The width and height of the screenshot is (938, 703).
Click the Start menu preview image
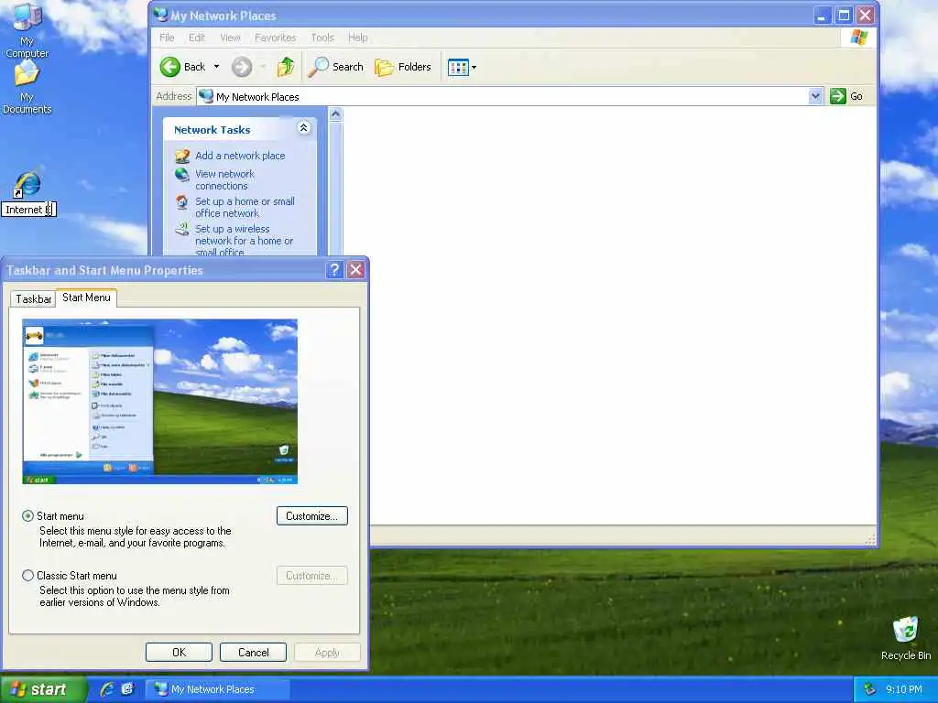pos(159,402)
